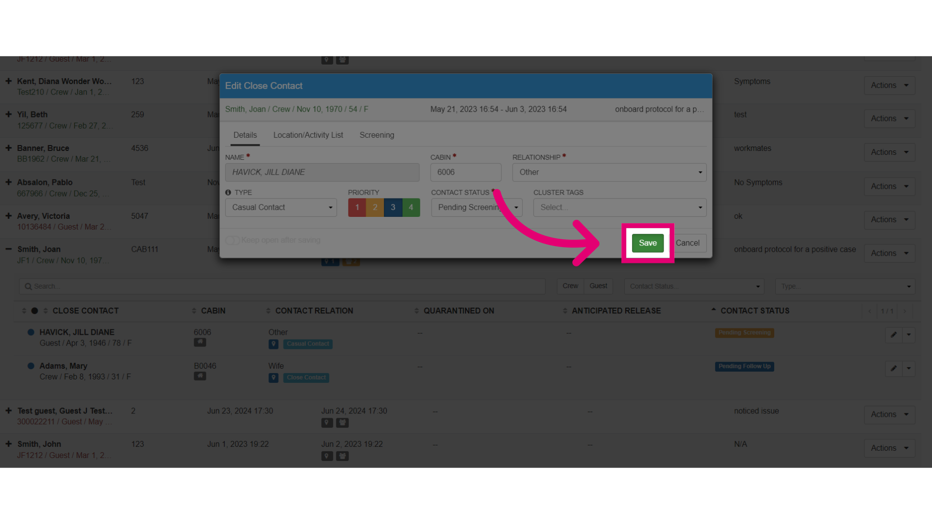Click cabin icon under 6006

pos(200,343)
